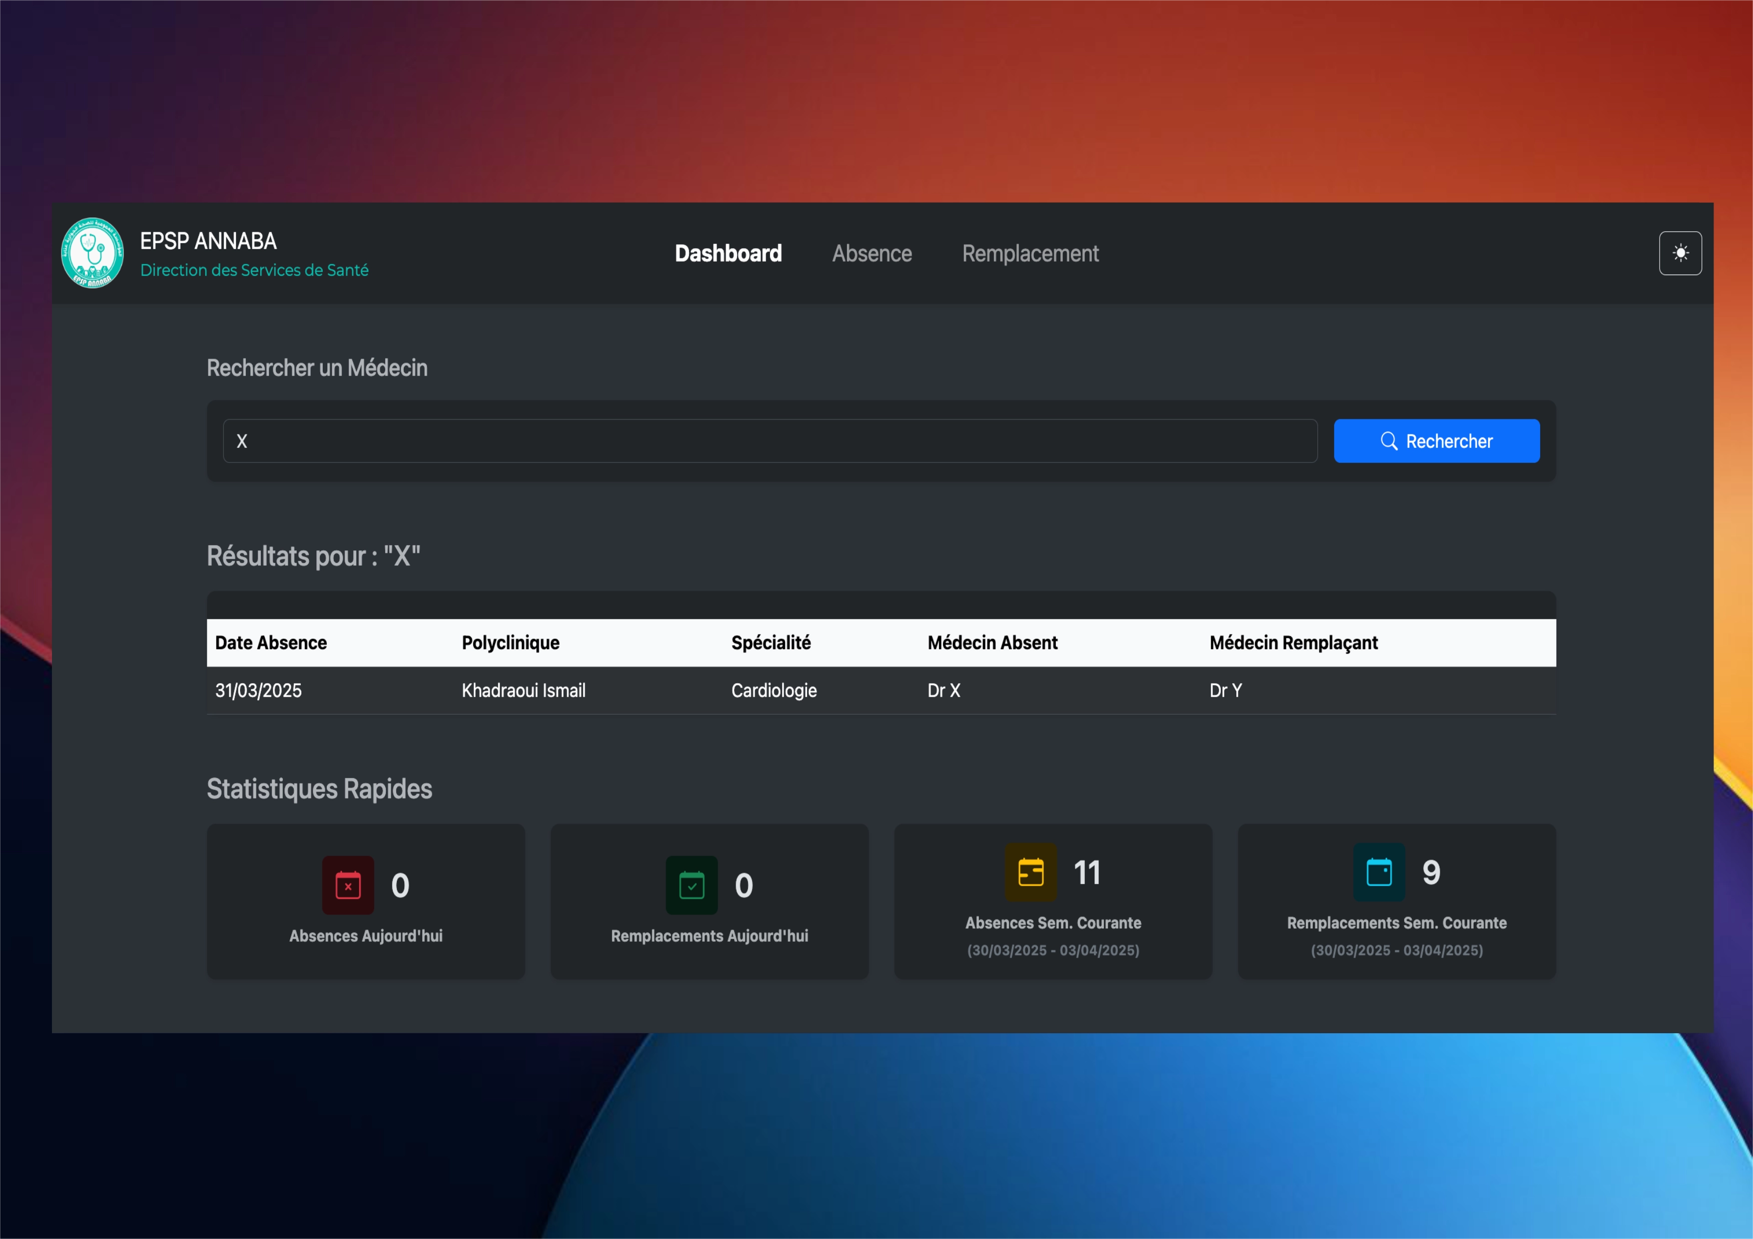Viewport: 1753px width, 1239px height.
Task: Click Dr X in the results table
Action: [x=943, y=691]
